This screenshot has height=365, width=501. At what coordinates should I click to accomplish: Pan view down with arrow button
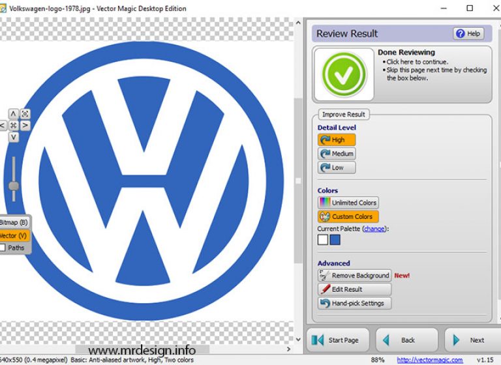(x=14, y=138)
